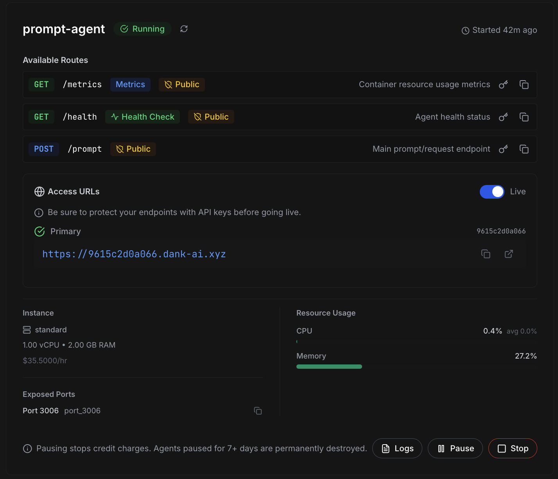Click the green Primary checkmark indicator
558x479 pixels.
pos(39,231)
